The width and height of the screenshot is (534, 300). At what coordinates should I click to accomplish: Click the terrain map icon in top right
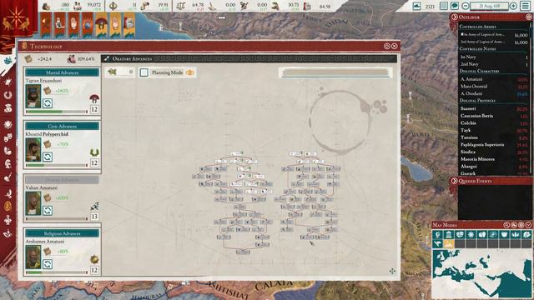click(417, 6)
